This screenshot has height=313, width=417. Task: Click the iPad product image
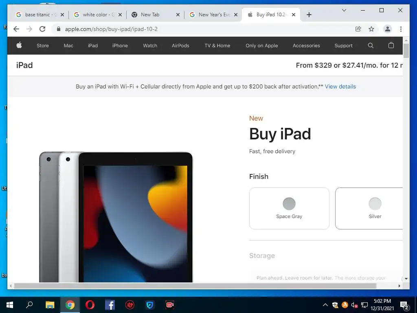pyautogui.click(x=116, y=217)
